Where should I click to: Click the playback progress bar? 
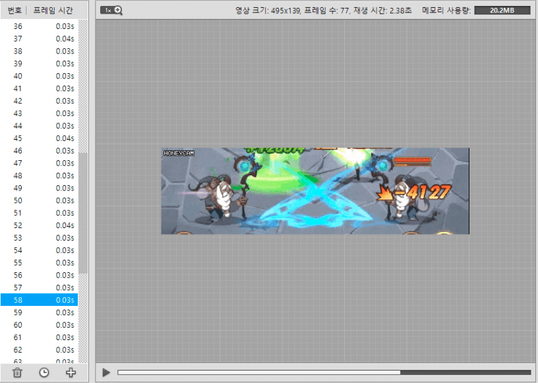324,372
